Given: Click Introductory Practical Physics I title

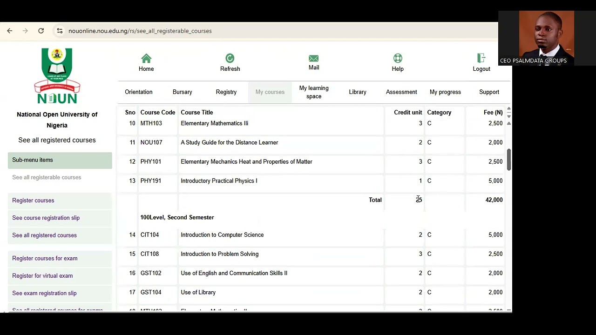Looking at the screenshot, I should 219,181.
